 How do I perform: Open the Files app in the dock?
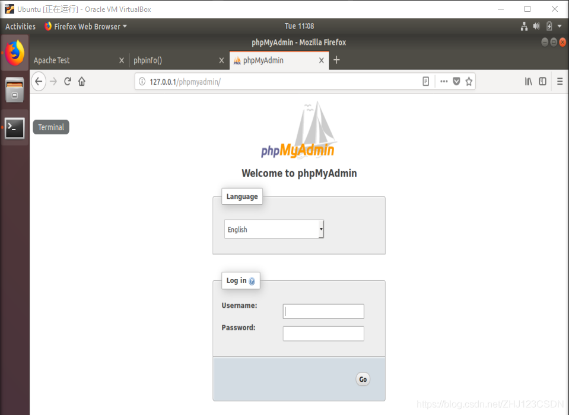tap(15, 90)
